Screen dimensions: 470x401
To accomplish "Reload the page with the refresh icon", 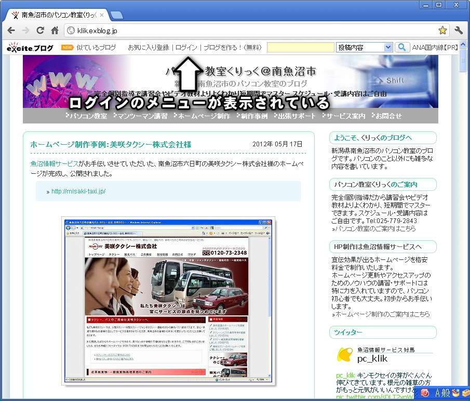I will coord(40,30).
